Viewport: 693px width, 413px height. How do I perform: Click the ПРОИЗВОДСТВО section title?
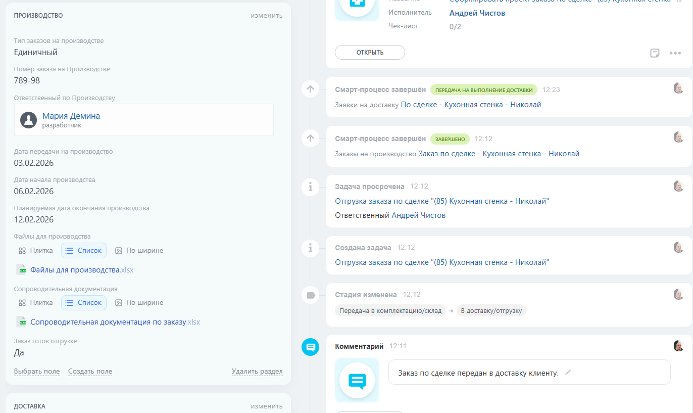[x=38, y=16]
